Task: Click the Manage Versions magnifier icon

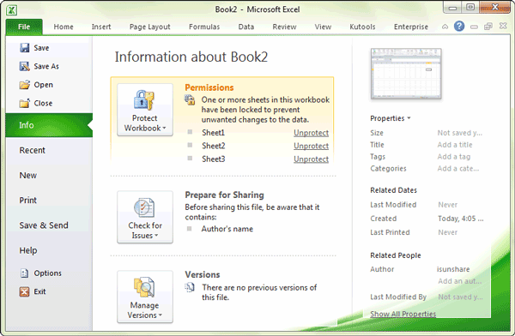Action: [144, 287]
